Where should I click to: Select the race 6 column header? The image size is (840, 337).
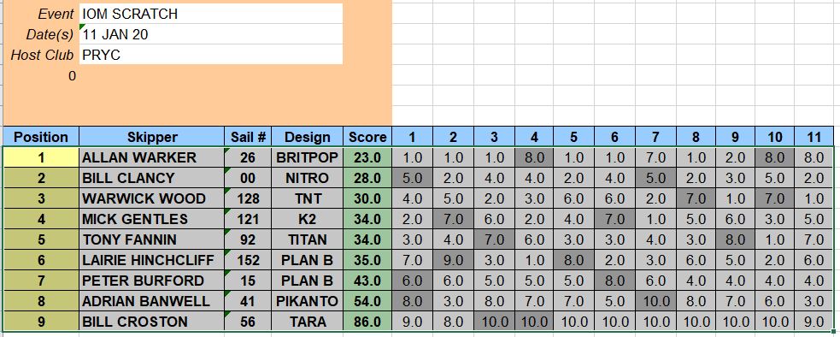tap(614, 137)
